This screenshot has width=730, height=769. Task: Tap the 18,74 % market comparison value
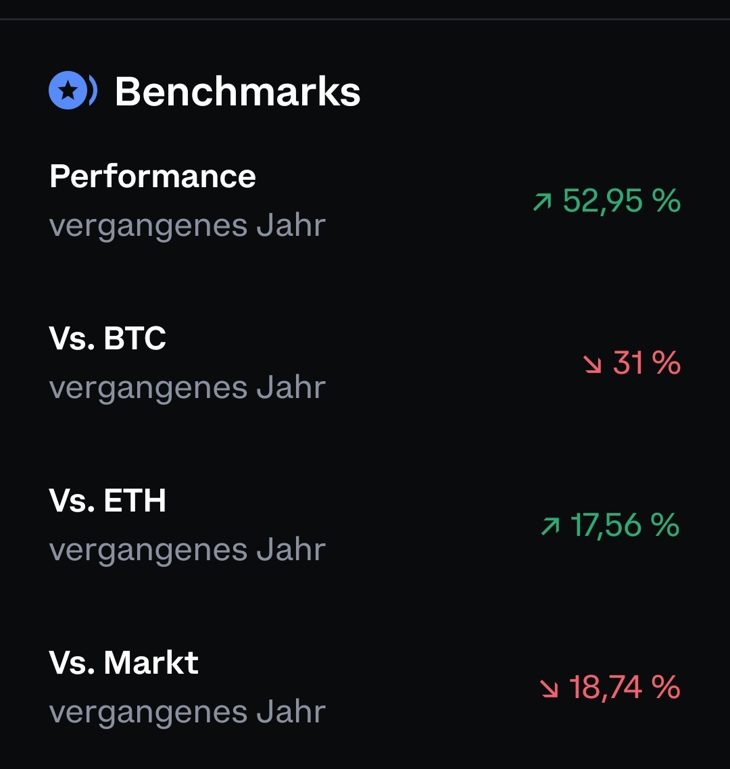[x=624, y=687]
